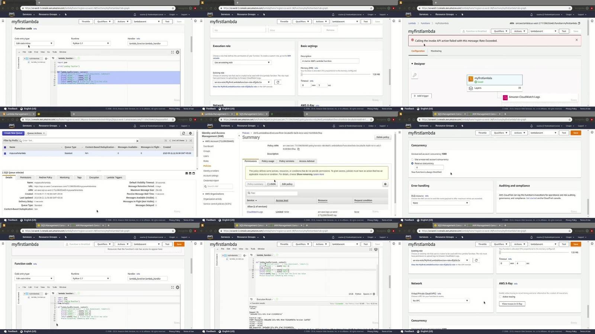Click the Memory slider in Basic settings
This screenshot has width=595, height=334.
[336, 74]
